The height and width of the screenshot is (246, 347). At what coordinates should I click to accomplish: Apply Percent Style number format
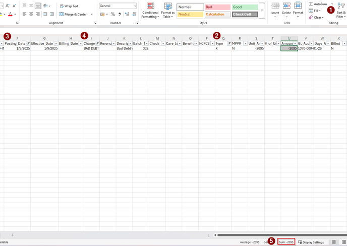coord(112,14)
